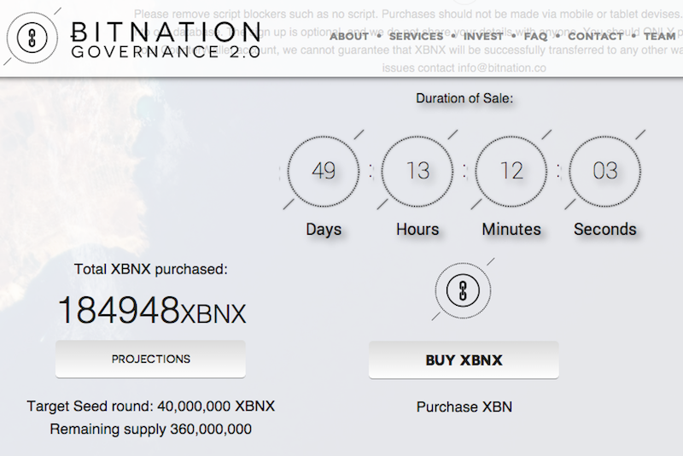The width and height of the screenshot is (683, 456).
Task: Click the Remaining supply 360,000,000 text
Action: [x=151, y=429]
